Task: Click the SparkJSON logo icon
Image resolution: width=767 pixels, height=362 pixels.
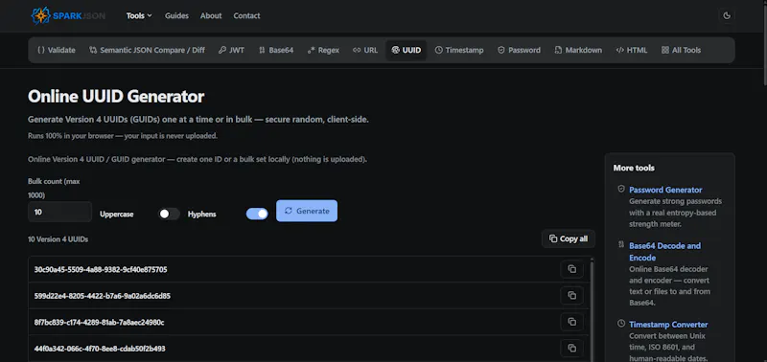Action: 40,15
